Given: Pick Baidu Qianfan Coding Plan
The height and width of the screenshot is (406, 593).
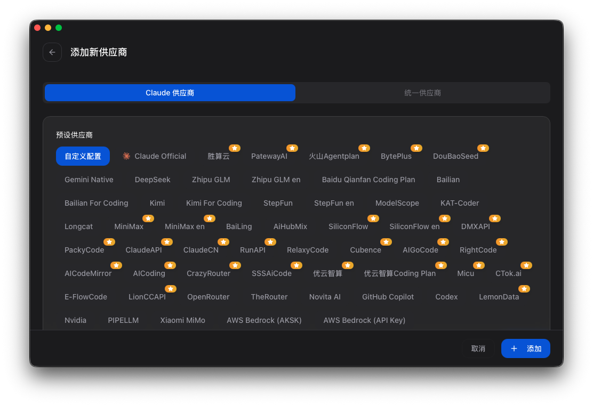Looking at the screenshot, I should [368, 180].
